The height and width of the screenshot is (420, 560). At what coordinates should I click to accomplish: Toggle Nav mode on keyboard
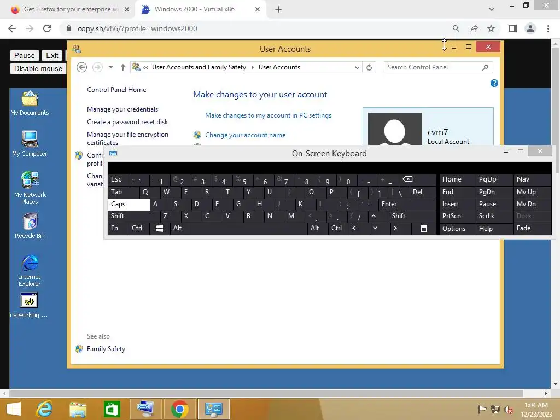click(x=532, y=179)
